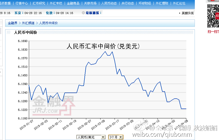Open the 关联市场 nav item

click(90, 3)
